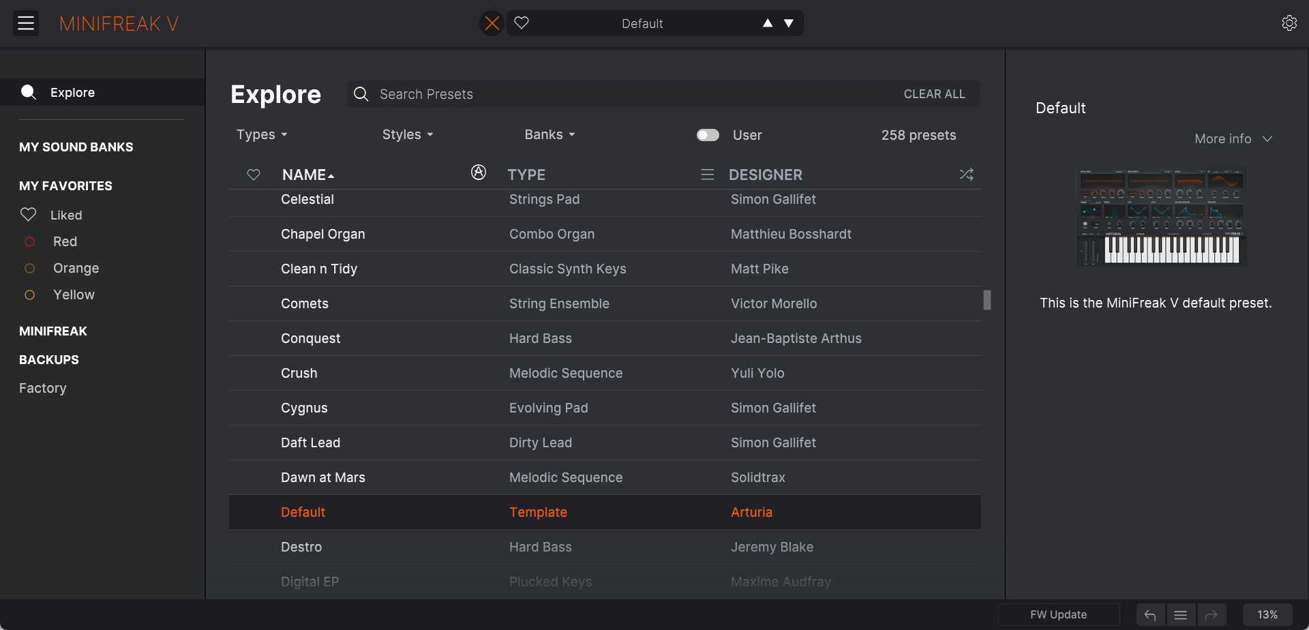1309x630 pixels.
Task: Open the Explore section in sidebar
Action: [102, 92]
